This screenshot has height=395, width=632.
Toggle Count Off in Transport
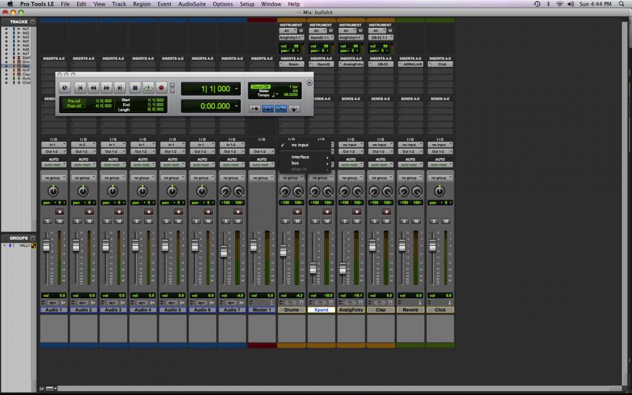click(260, 87)
